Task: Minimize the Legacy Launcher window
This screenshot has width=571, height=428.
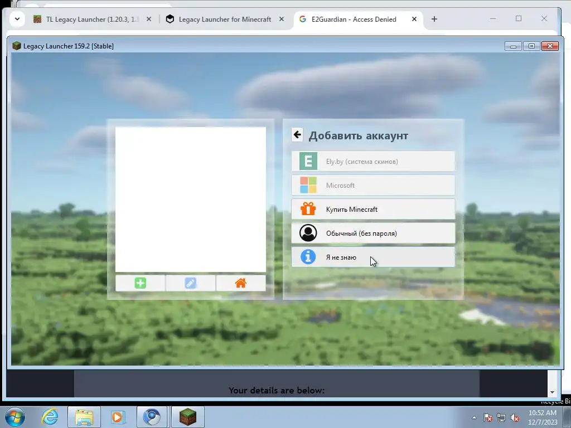Action: 513,46
